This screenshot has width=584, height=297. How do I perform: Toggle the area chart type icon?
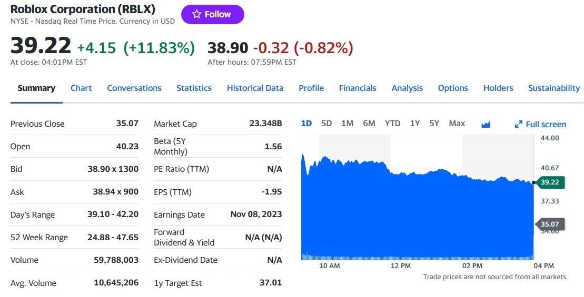pos(486,124)
